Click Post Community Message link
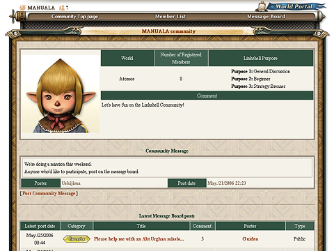Image resolution: width=334 pixels, height=251 pixels. [x=49, y=193]
